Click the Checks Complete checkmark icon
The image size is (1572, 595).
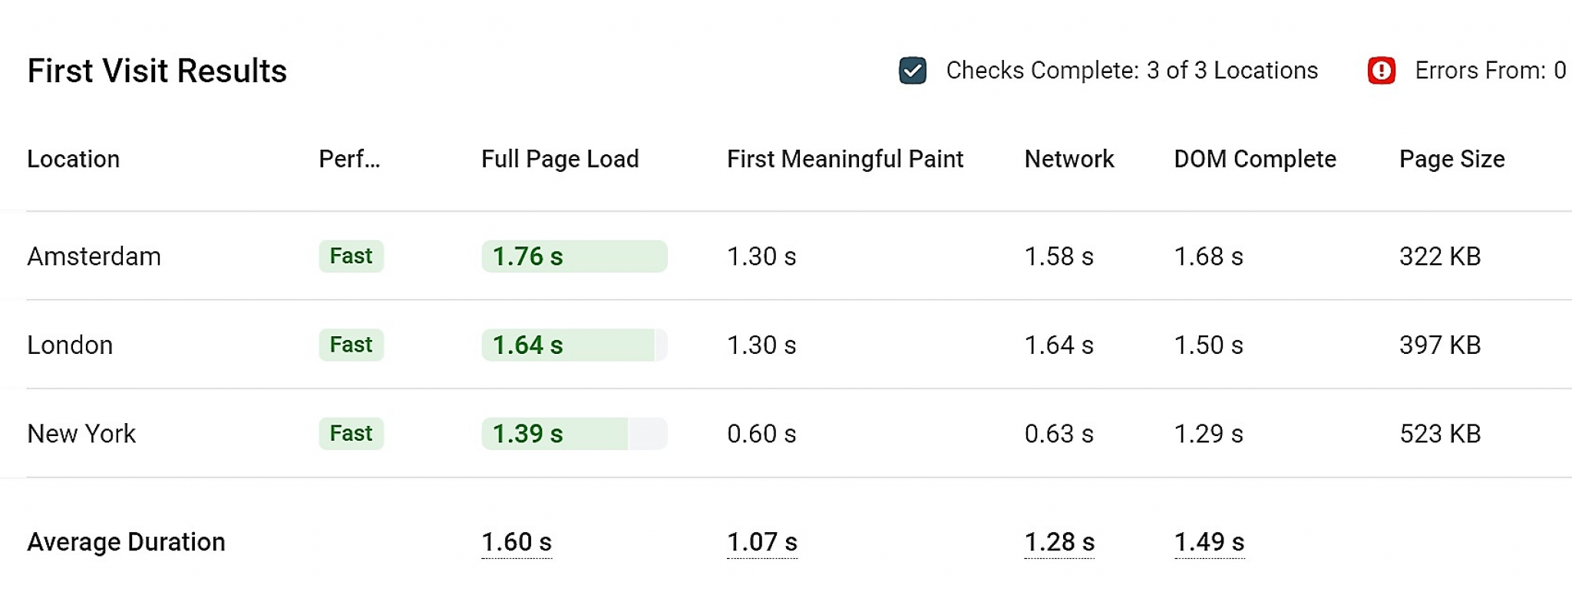[x=913, y=71]
